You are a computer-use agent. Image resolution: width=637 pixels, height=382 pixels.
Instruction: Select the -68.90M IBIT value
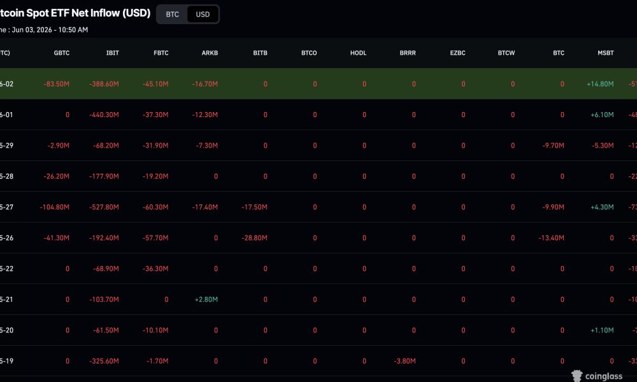click(x=106, y=269)
